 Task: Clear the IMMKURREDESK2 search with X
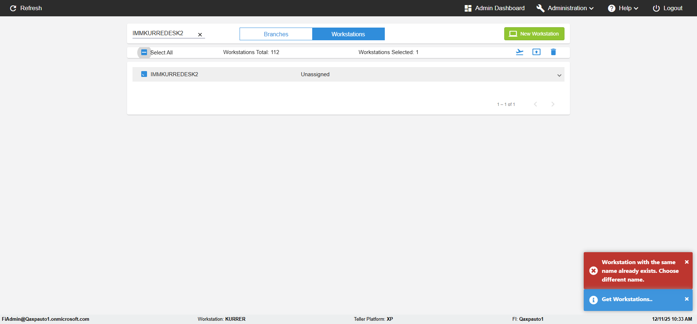[200, 35]
